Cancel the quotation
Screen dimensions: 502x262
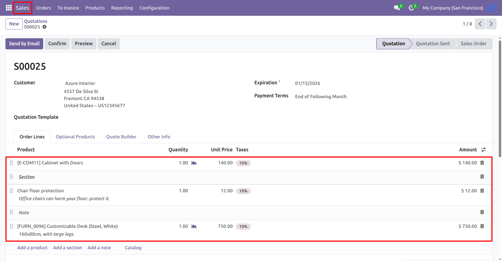pos(109,44)
